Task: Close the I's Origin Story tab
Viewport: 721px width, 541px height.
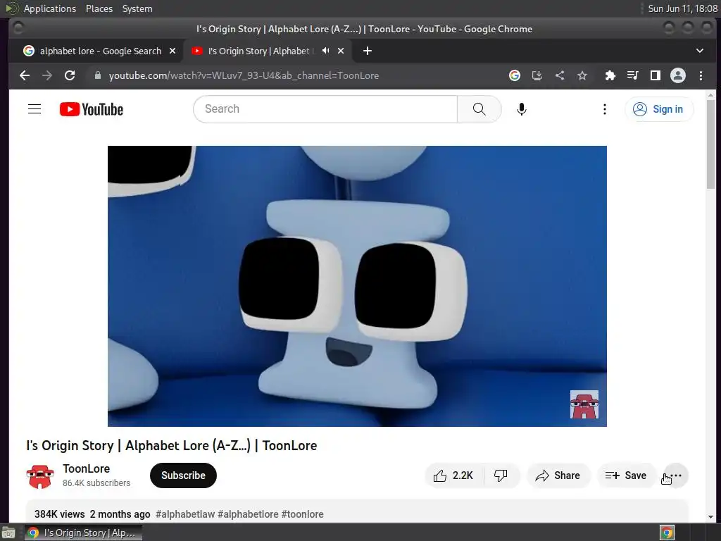Action: pos(341,51)
